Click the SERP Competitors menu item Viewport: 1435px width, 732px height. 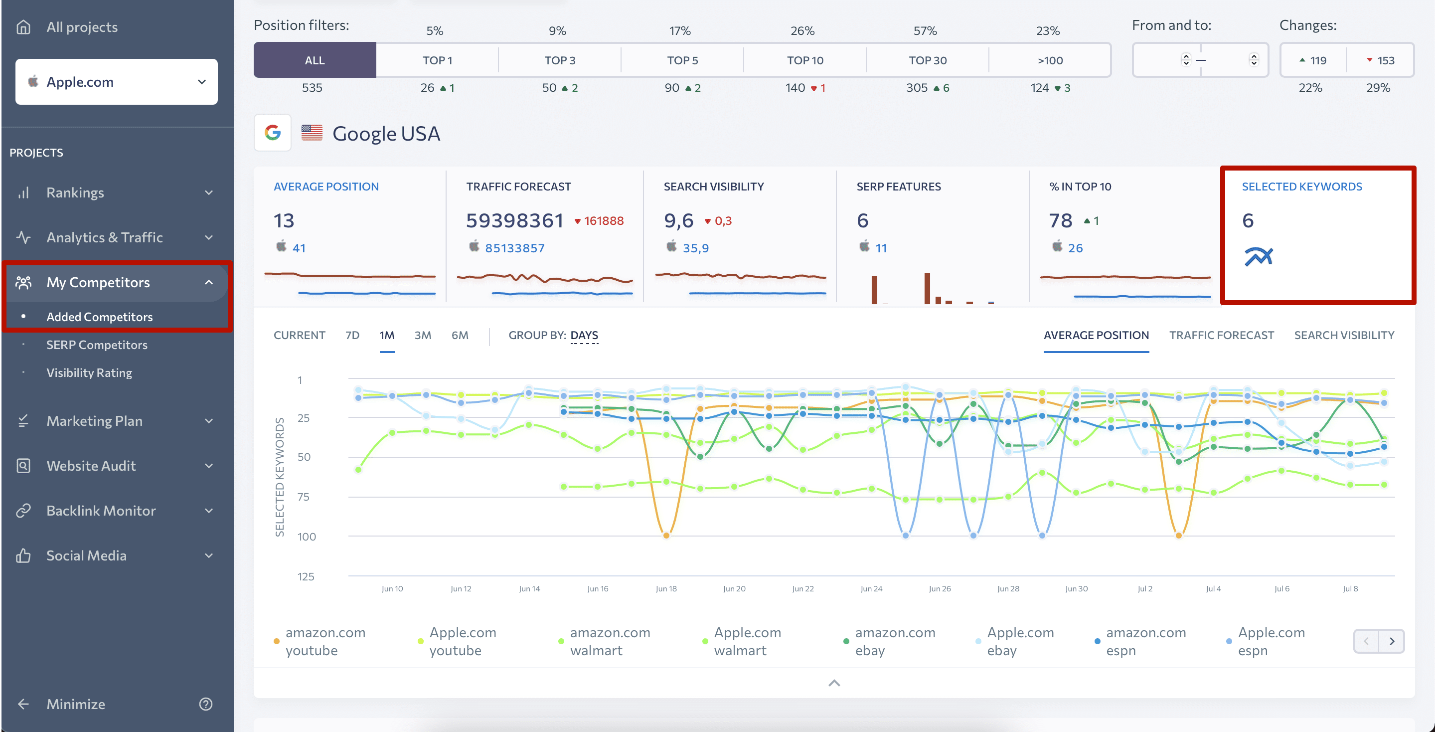97,344
